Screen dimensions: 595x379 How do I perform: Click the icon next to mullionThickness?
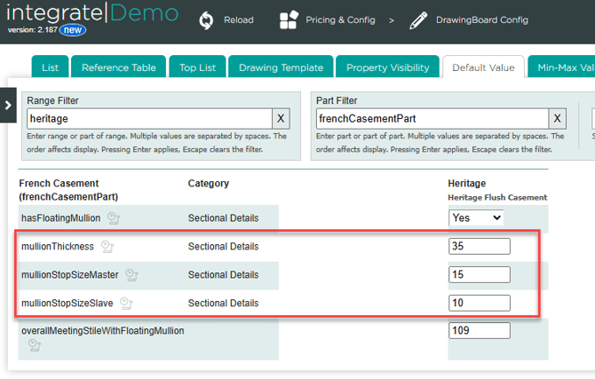(107, 246)
